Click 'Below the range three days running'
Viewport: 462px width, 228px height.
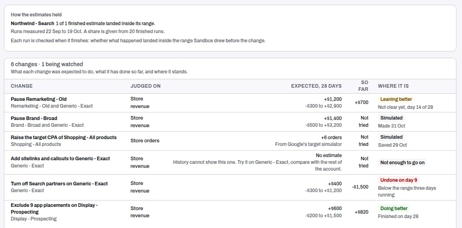[407, 191]
